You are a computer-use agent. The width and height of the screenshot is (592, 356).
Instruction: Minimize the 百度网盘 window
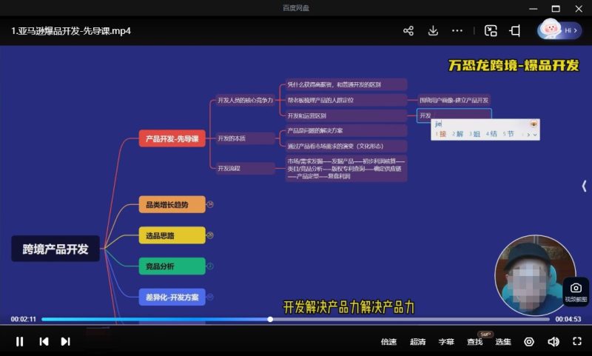[x=533, y=8]
